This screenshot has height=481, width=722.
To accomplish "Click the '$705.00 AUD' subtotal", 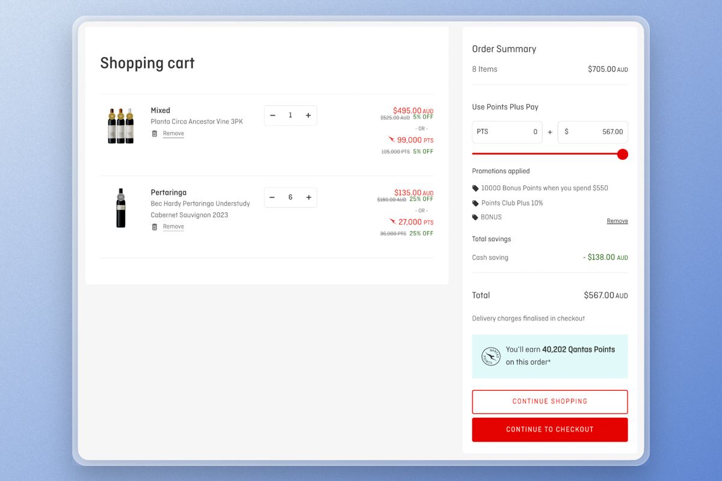I will (608, 69).
